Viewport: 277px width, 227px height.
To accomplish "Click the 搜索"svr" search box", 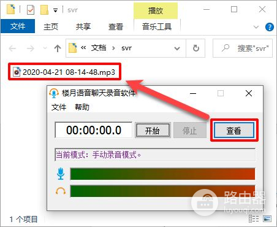I will coord(243,48).
